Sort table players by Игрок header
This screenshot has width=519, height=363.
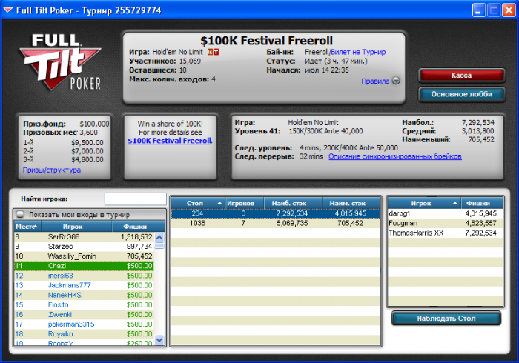click(424, 203)
